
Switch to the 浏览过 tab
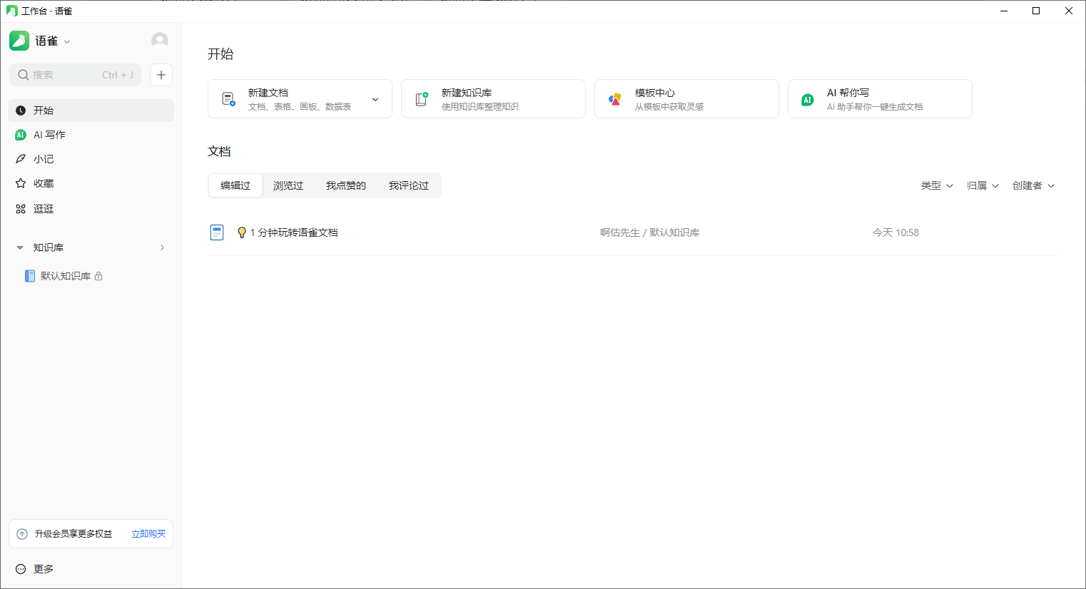pyautogui.click(x=288, y=185)
